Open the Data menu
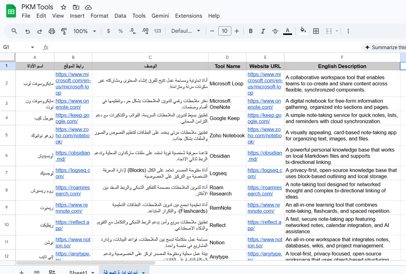This screenshot has width=406, height=274. (120, 16)
